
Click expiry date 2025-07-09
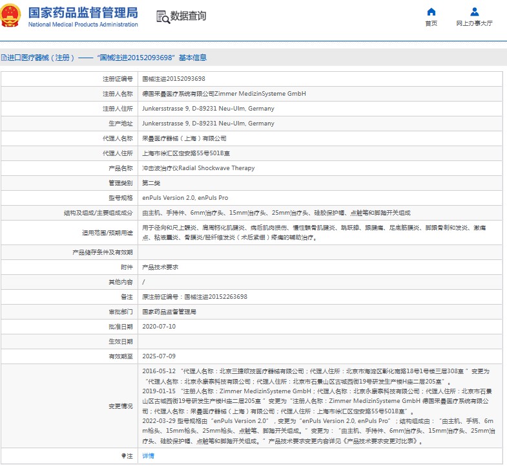pos(159,356)
